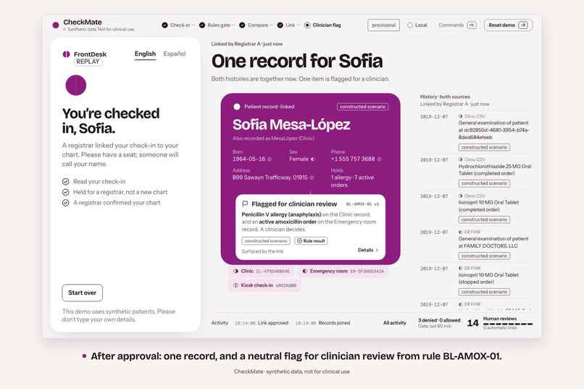
Task: Click the CheckMate purple logo dot
Action: pos(56,25)
